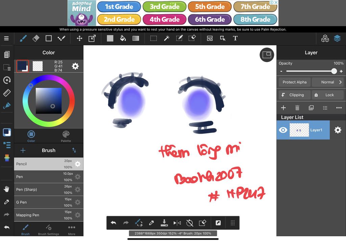Viewport: 346px width, 242px height.
Task: Decrease opacity with minus button
Action: (281, 71)
